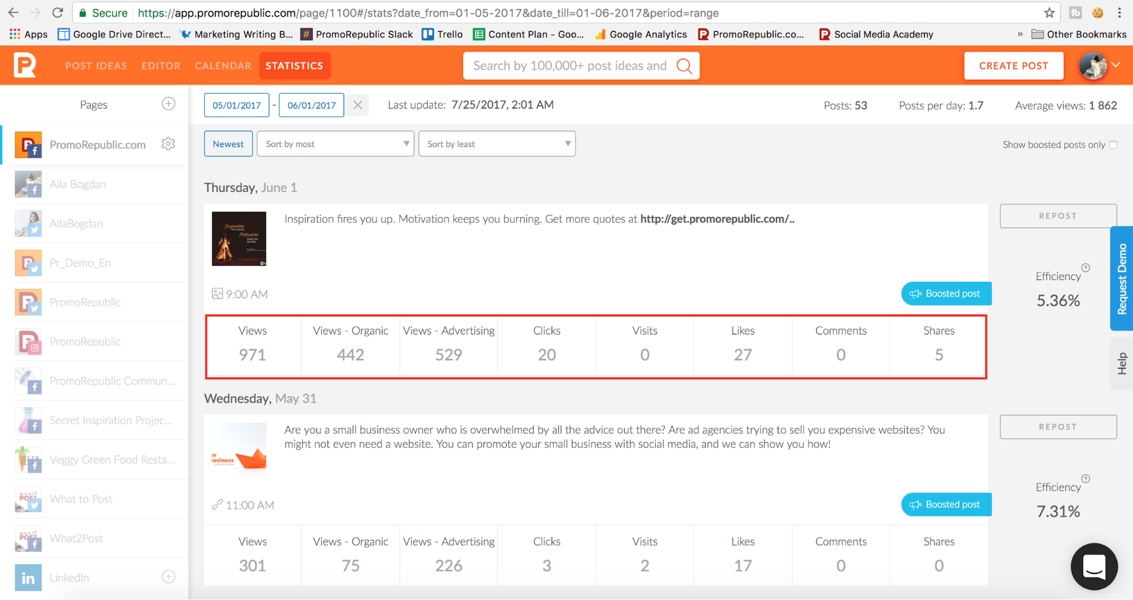Open Sort by most dropdown
1133x600 pixels.
tap(336, 144)
